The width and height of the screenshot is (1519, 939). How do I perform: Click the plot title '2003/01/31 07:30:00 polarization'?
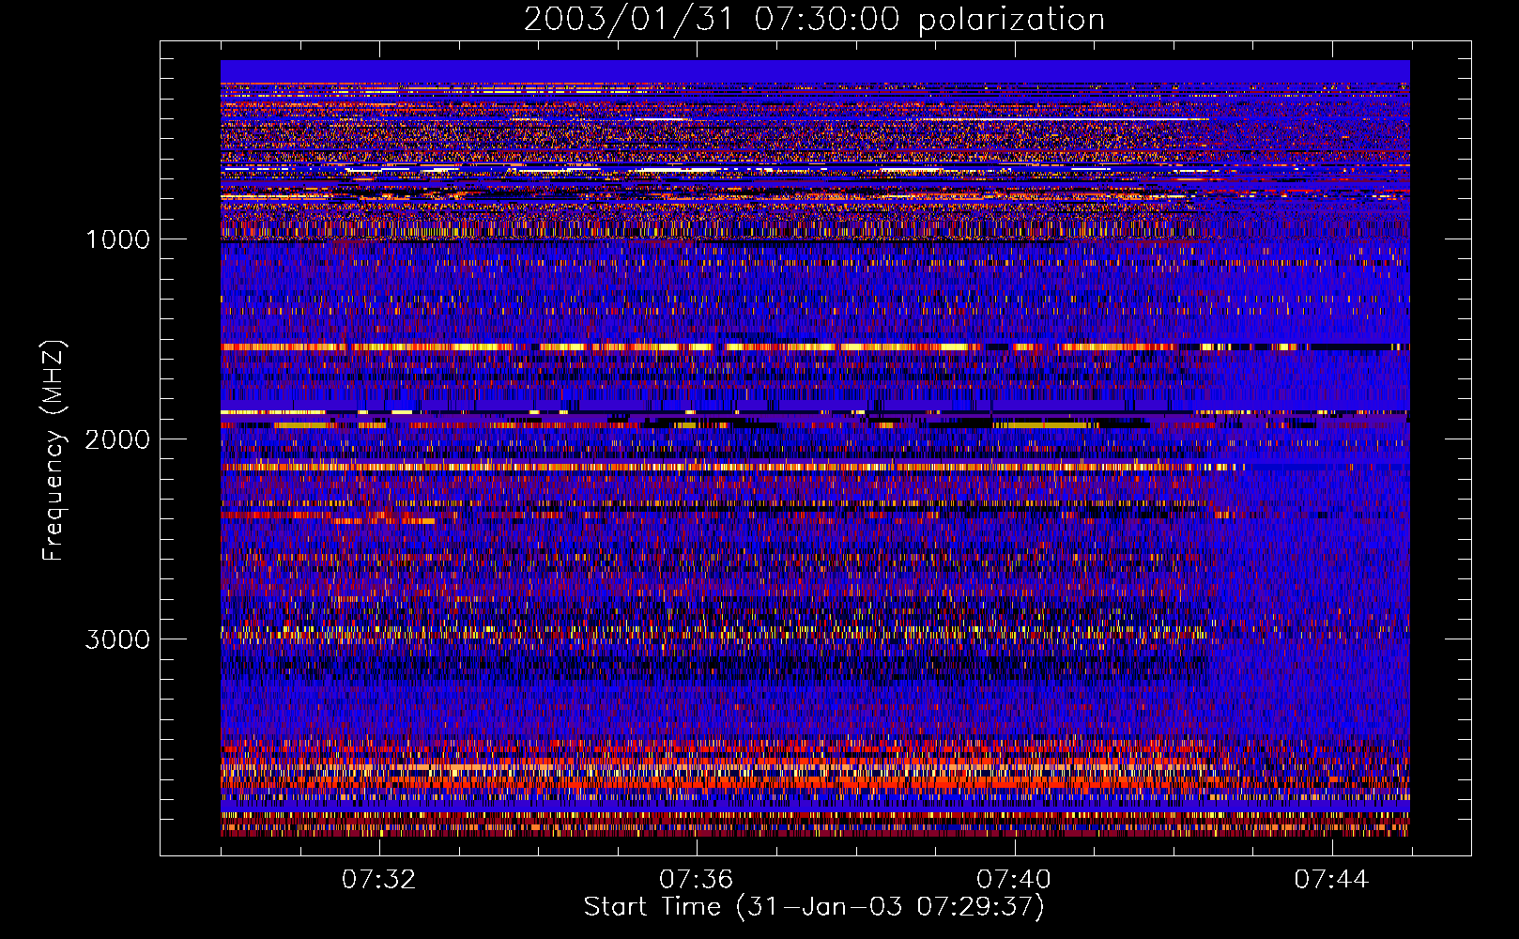[x=814, y=19]
